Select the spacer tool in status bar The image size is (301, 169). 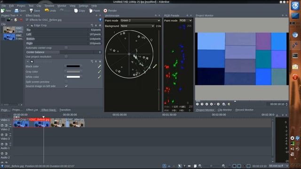[x=189, y=166]
